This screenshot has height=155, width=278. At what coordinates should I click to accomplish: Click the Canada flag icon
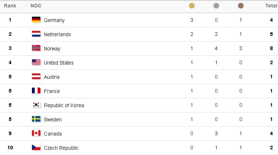pyautogui.click(x=36, y=133)
